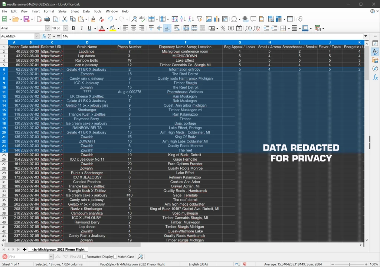Tick the Formatted Display checkbox
The width and height of the screenshot is (380, 267).
pyautogui.click(x=84, y=257)
